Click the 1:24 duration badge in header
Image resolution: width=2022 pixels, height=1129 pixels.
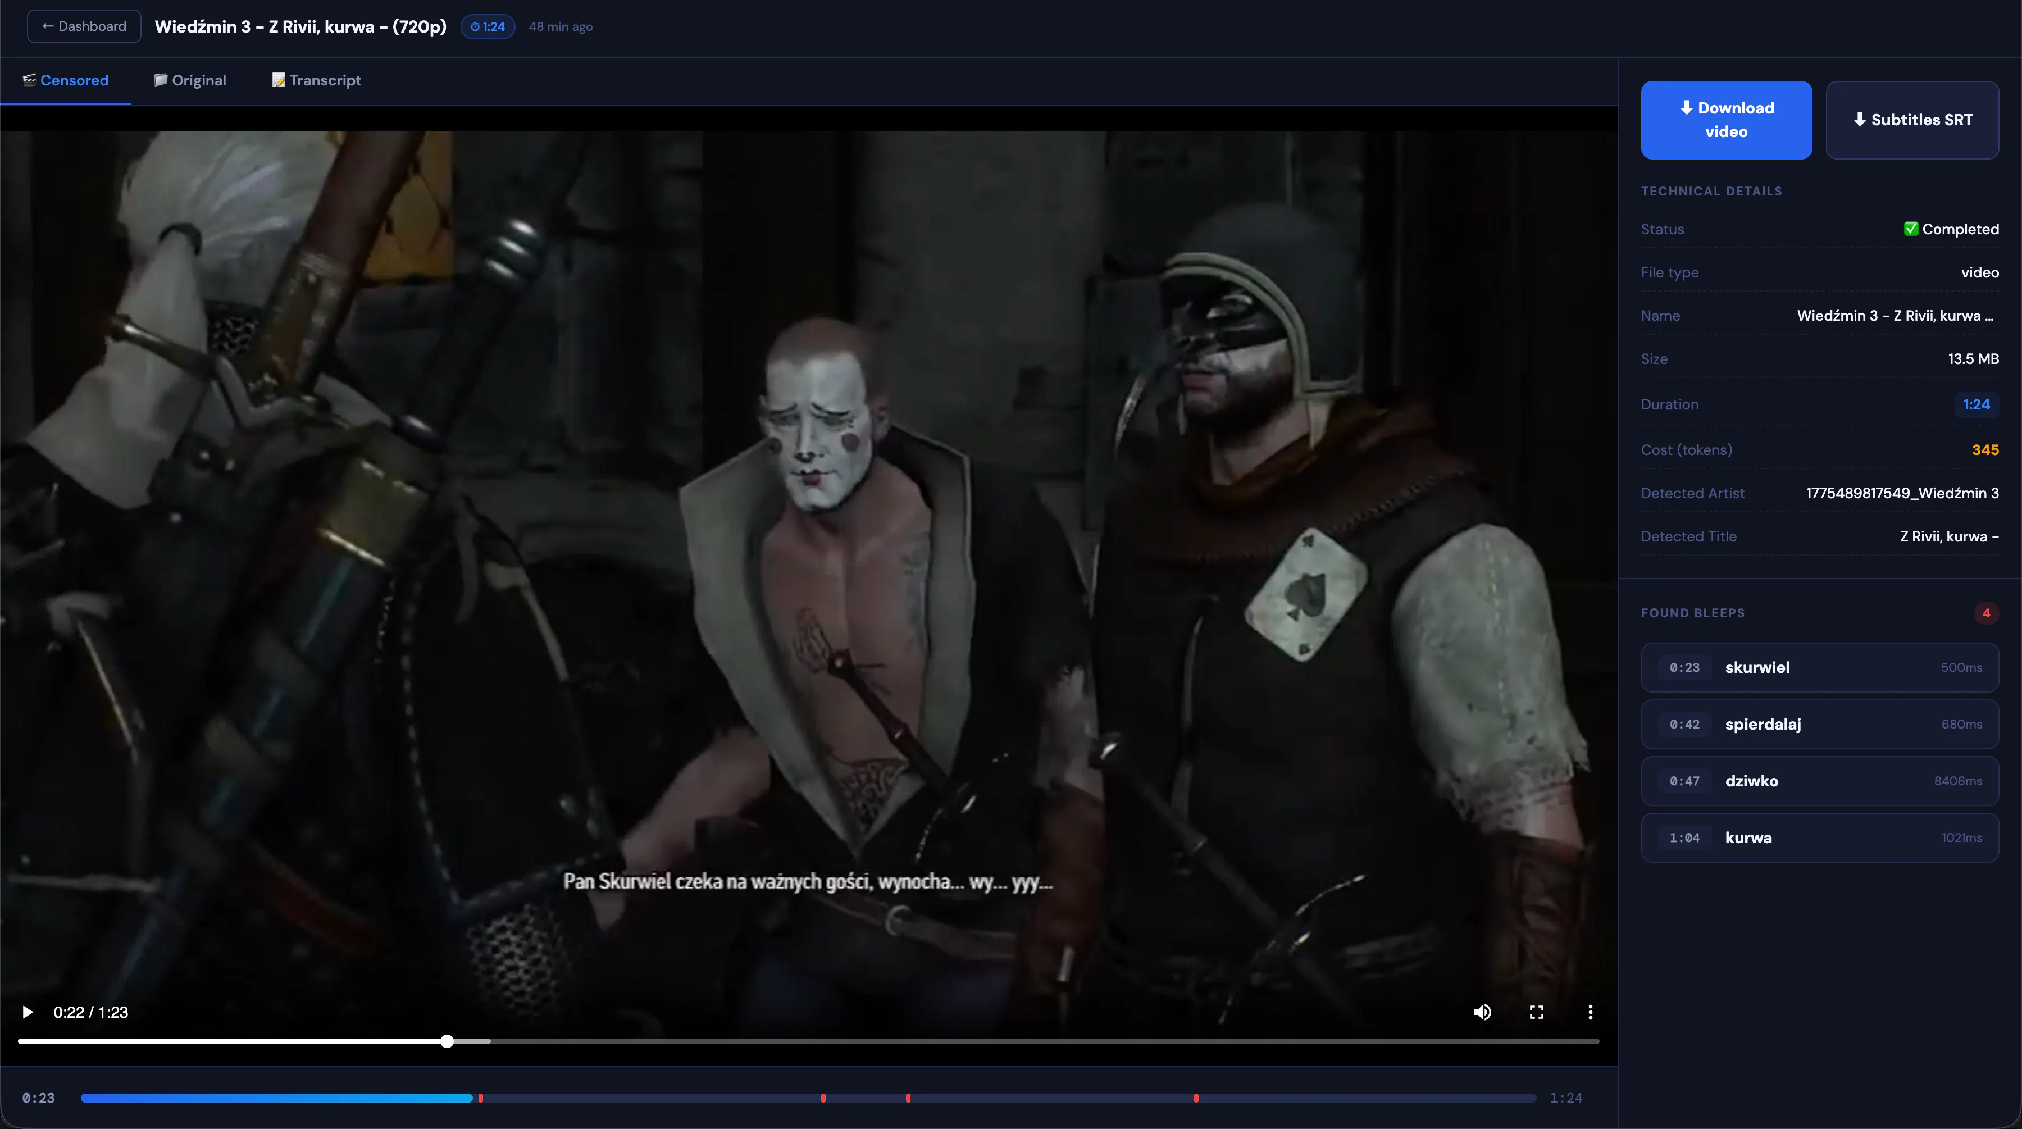click(488, 26)
